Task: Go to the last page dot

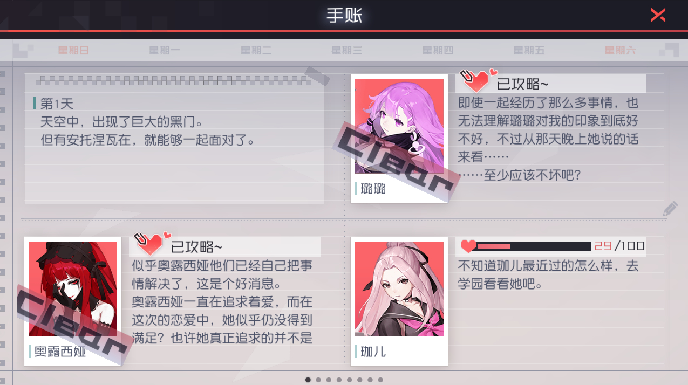Action: coord(380,380)
